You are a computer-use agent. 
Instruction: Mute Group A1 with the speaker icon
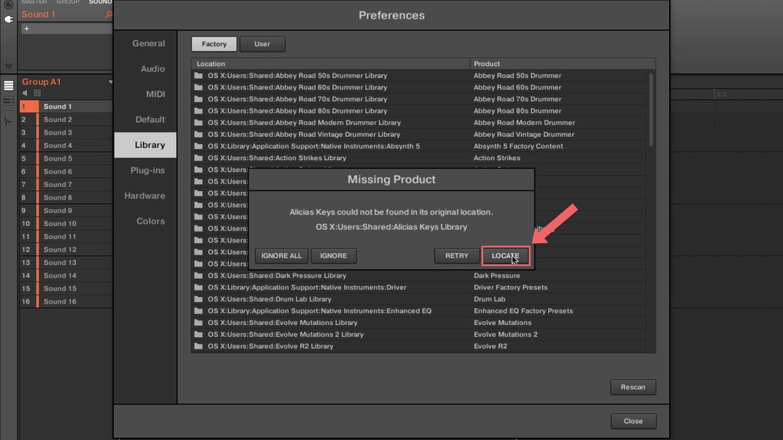point(25,93)
